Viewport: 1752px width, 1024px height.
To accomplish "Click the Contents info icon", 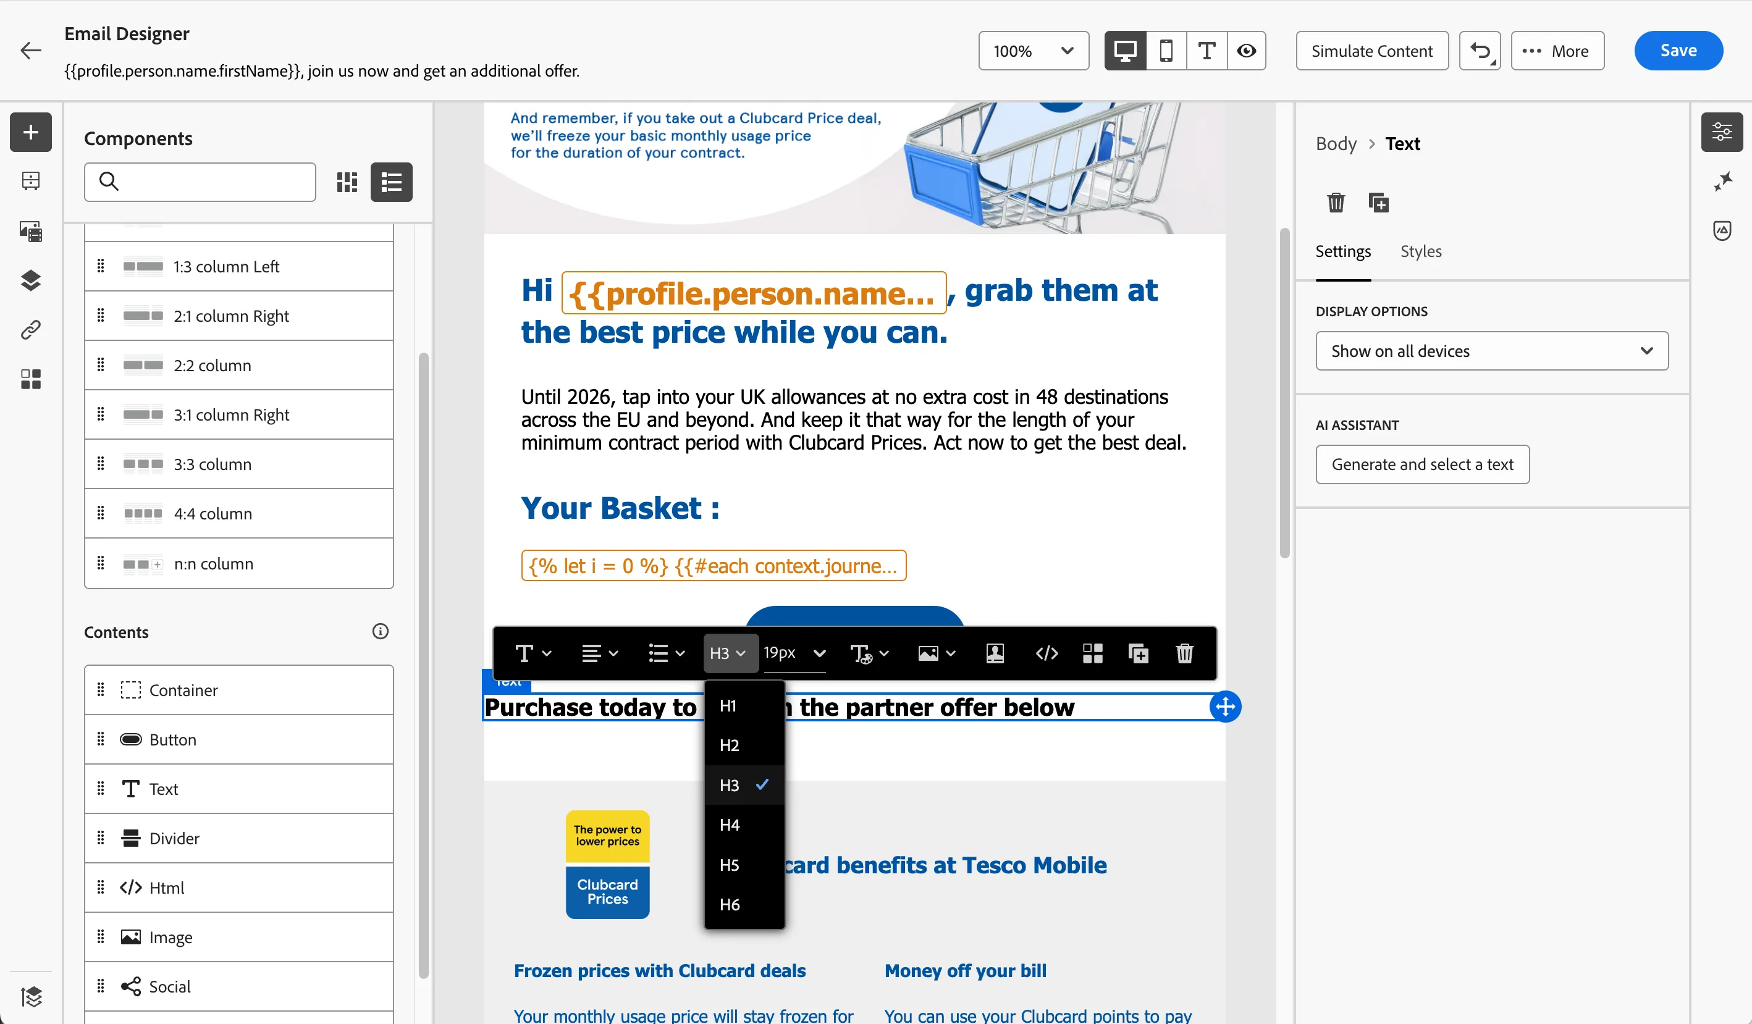I will tap(381, 631).
